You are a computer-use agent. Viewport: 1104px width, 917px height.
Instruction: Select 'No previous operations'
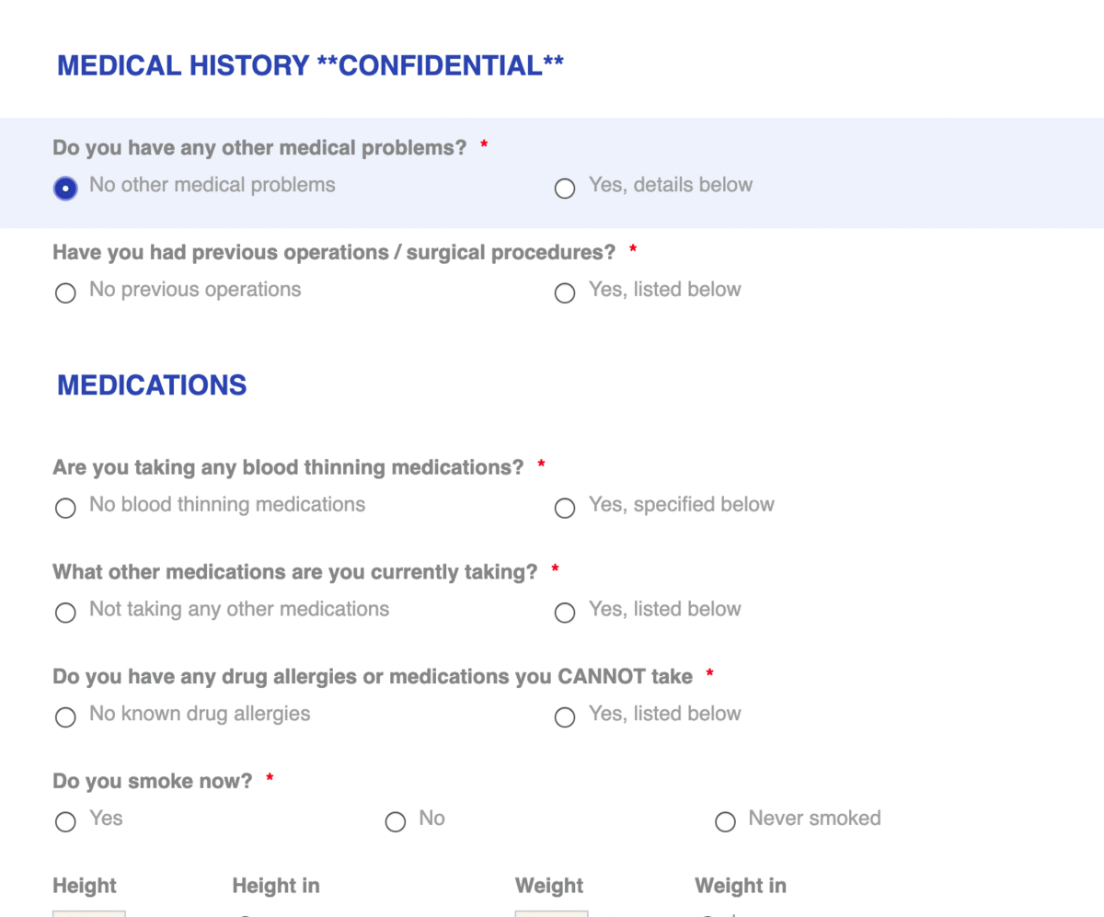pos(64,292)
